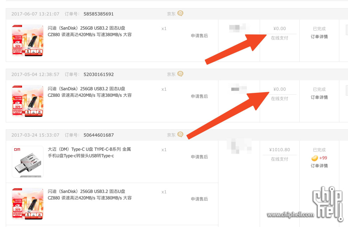Click the bottom SanDisk CZ880 product image
Image resolution: width=348 pixels, height=227 pixels.
point(27,204)
